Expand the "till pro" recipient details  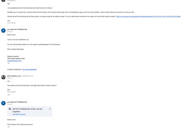click(12, 78)
